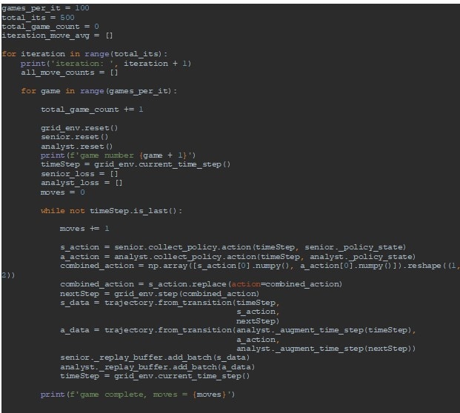The height and width of the screenshot is (413, 460).
Task: Click the line 'total_game_count = 0'
Action: (50, 27)
